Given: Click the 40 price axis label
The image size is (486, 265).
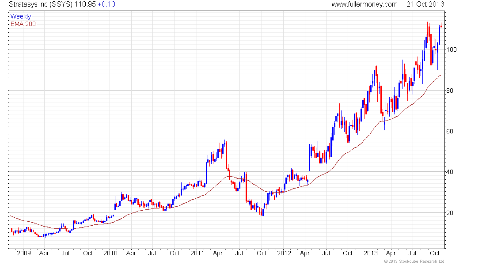Looking at the screenshot, I should [x=450, y=172].
